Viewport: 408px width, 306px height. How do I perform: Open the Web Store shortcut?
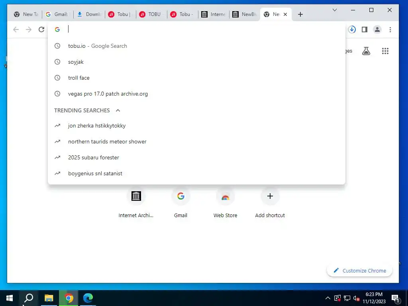coord(226,203)
